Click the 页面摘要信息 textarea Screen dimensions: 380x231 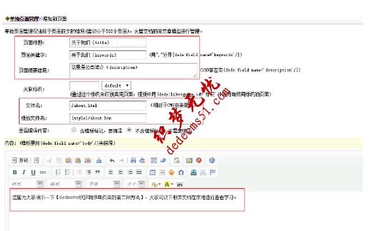click(134, 70)
